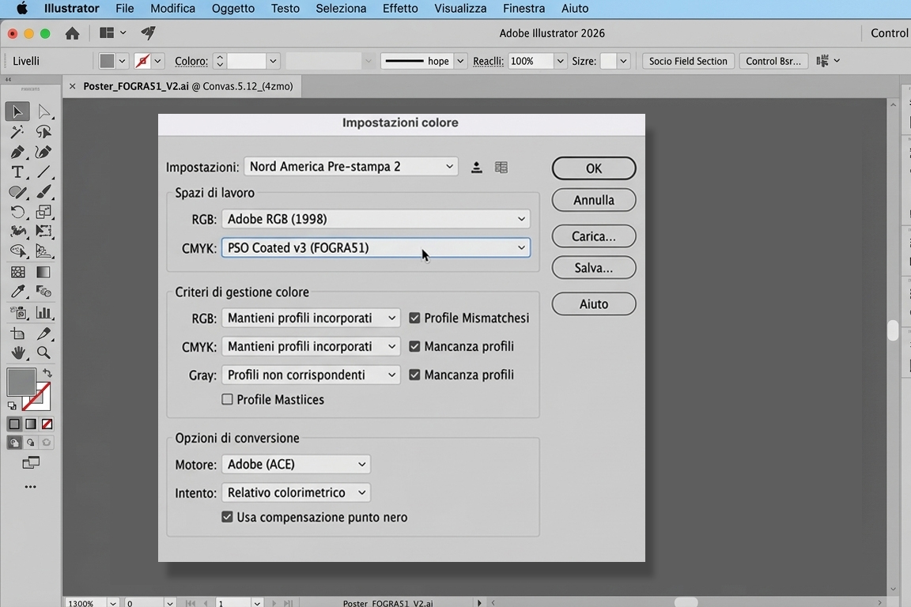This screenshot has width=911, height=607.
Task: Click the vertical scrollbar thumb of the canvas
Action: [893, 330]
